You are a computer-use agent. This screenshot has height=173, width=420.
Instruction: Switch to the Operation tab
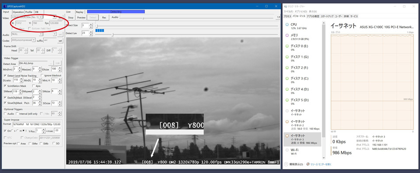click(x=18, y=12)
